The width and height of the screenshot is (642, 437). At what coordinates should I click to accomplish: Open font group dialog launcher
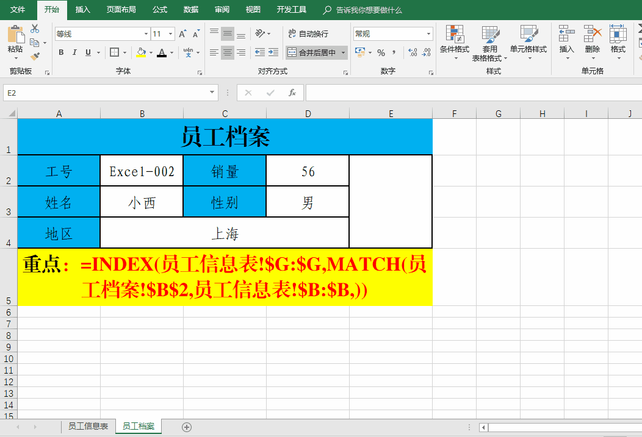pos(200,73)
